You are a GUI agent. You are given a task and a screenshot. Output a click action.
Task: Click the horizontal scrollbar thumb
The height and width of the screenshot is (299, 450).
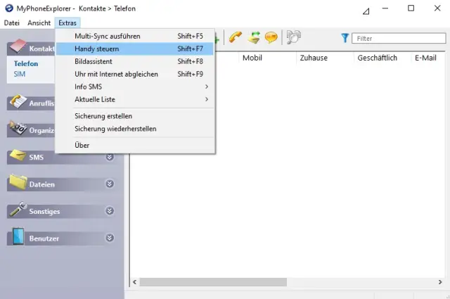tap(213, 282)
